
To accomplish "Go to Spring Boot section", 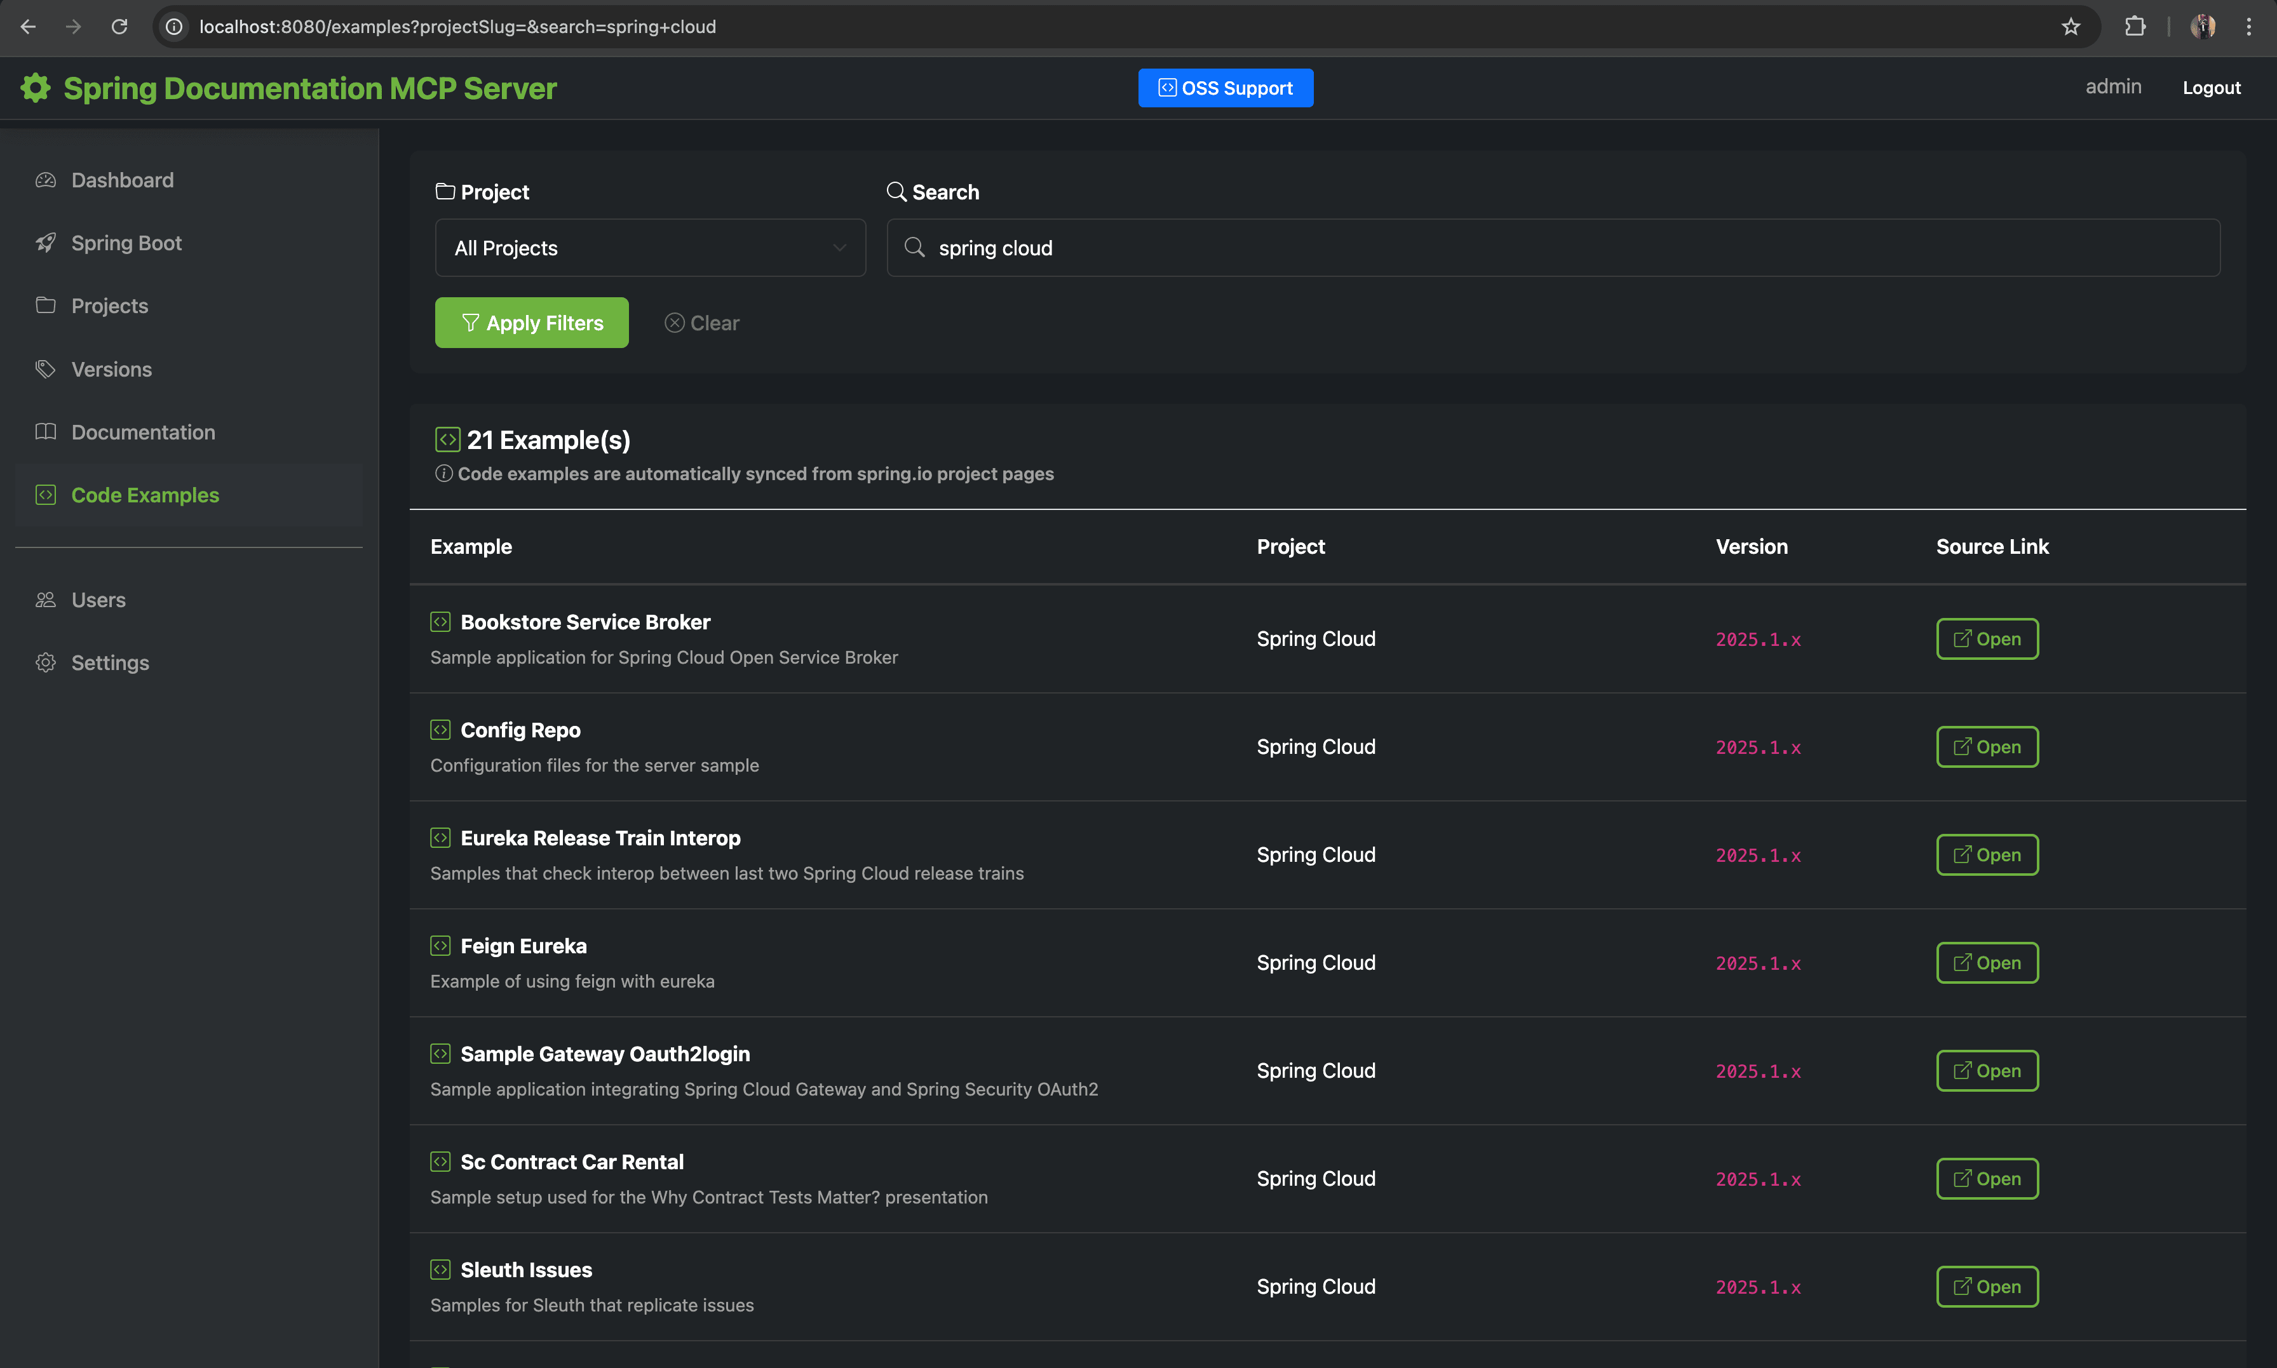I will tap(126, 243).
